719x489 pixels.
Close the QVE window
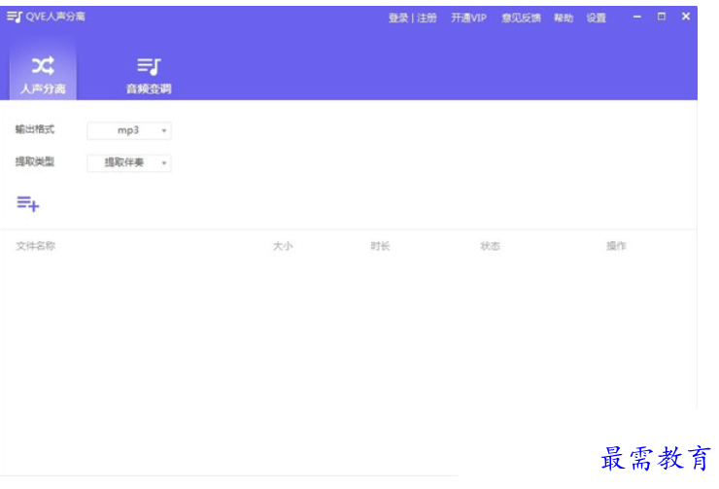coord(686,17)
